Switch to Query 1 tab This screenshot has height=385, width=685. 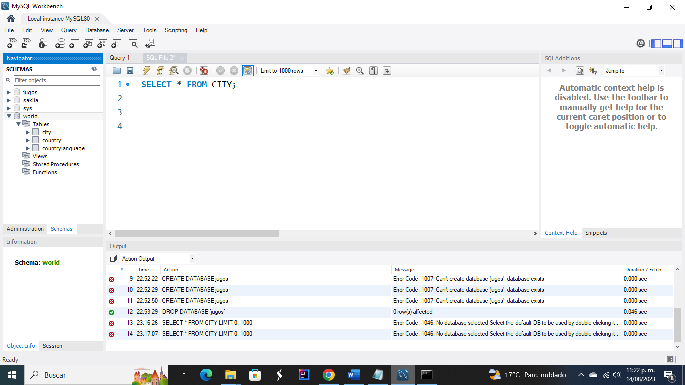[120, 58]
